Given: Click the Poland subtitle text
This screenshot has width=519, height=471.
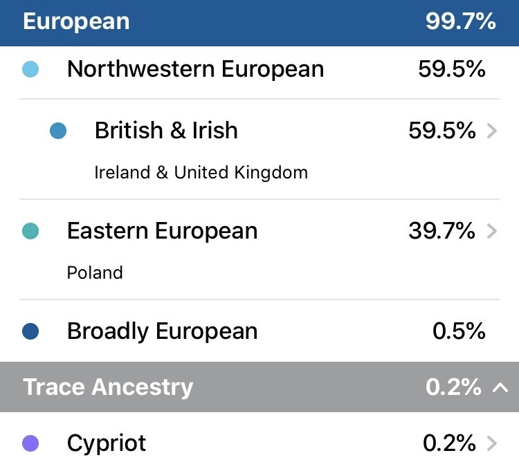Looking at the screenshot, I should click(95, 273).
